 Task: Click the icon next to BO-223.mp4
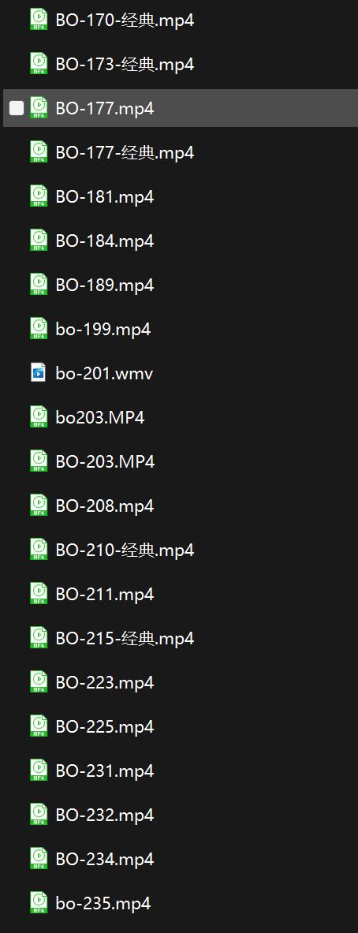click(39, 682)
